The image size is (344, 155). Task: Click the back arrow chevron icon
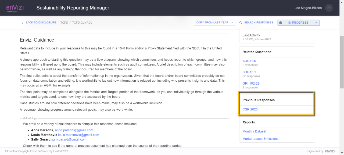click(22, 23)
